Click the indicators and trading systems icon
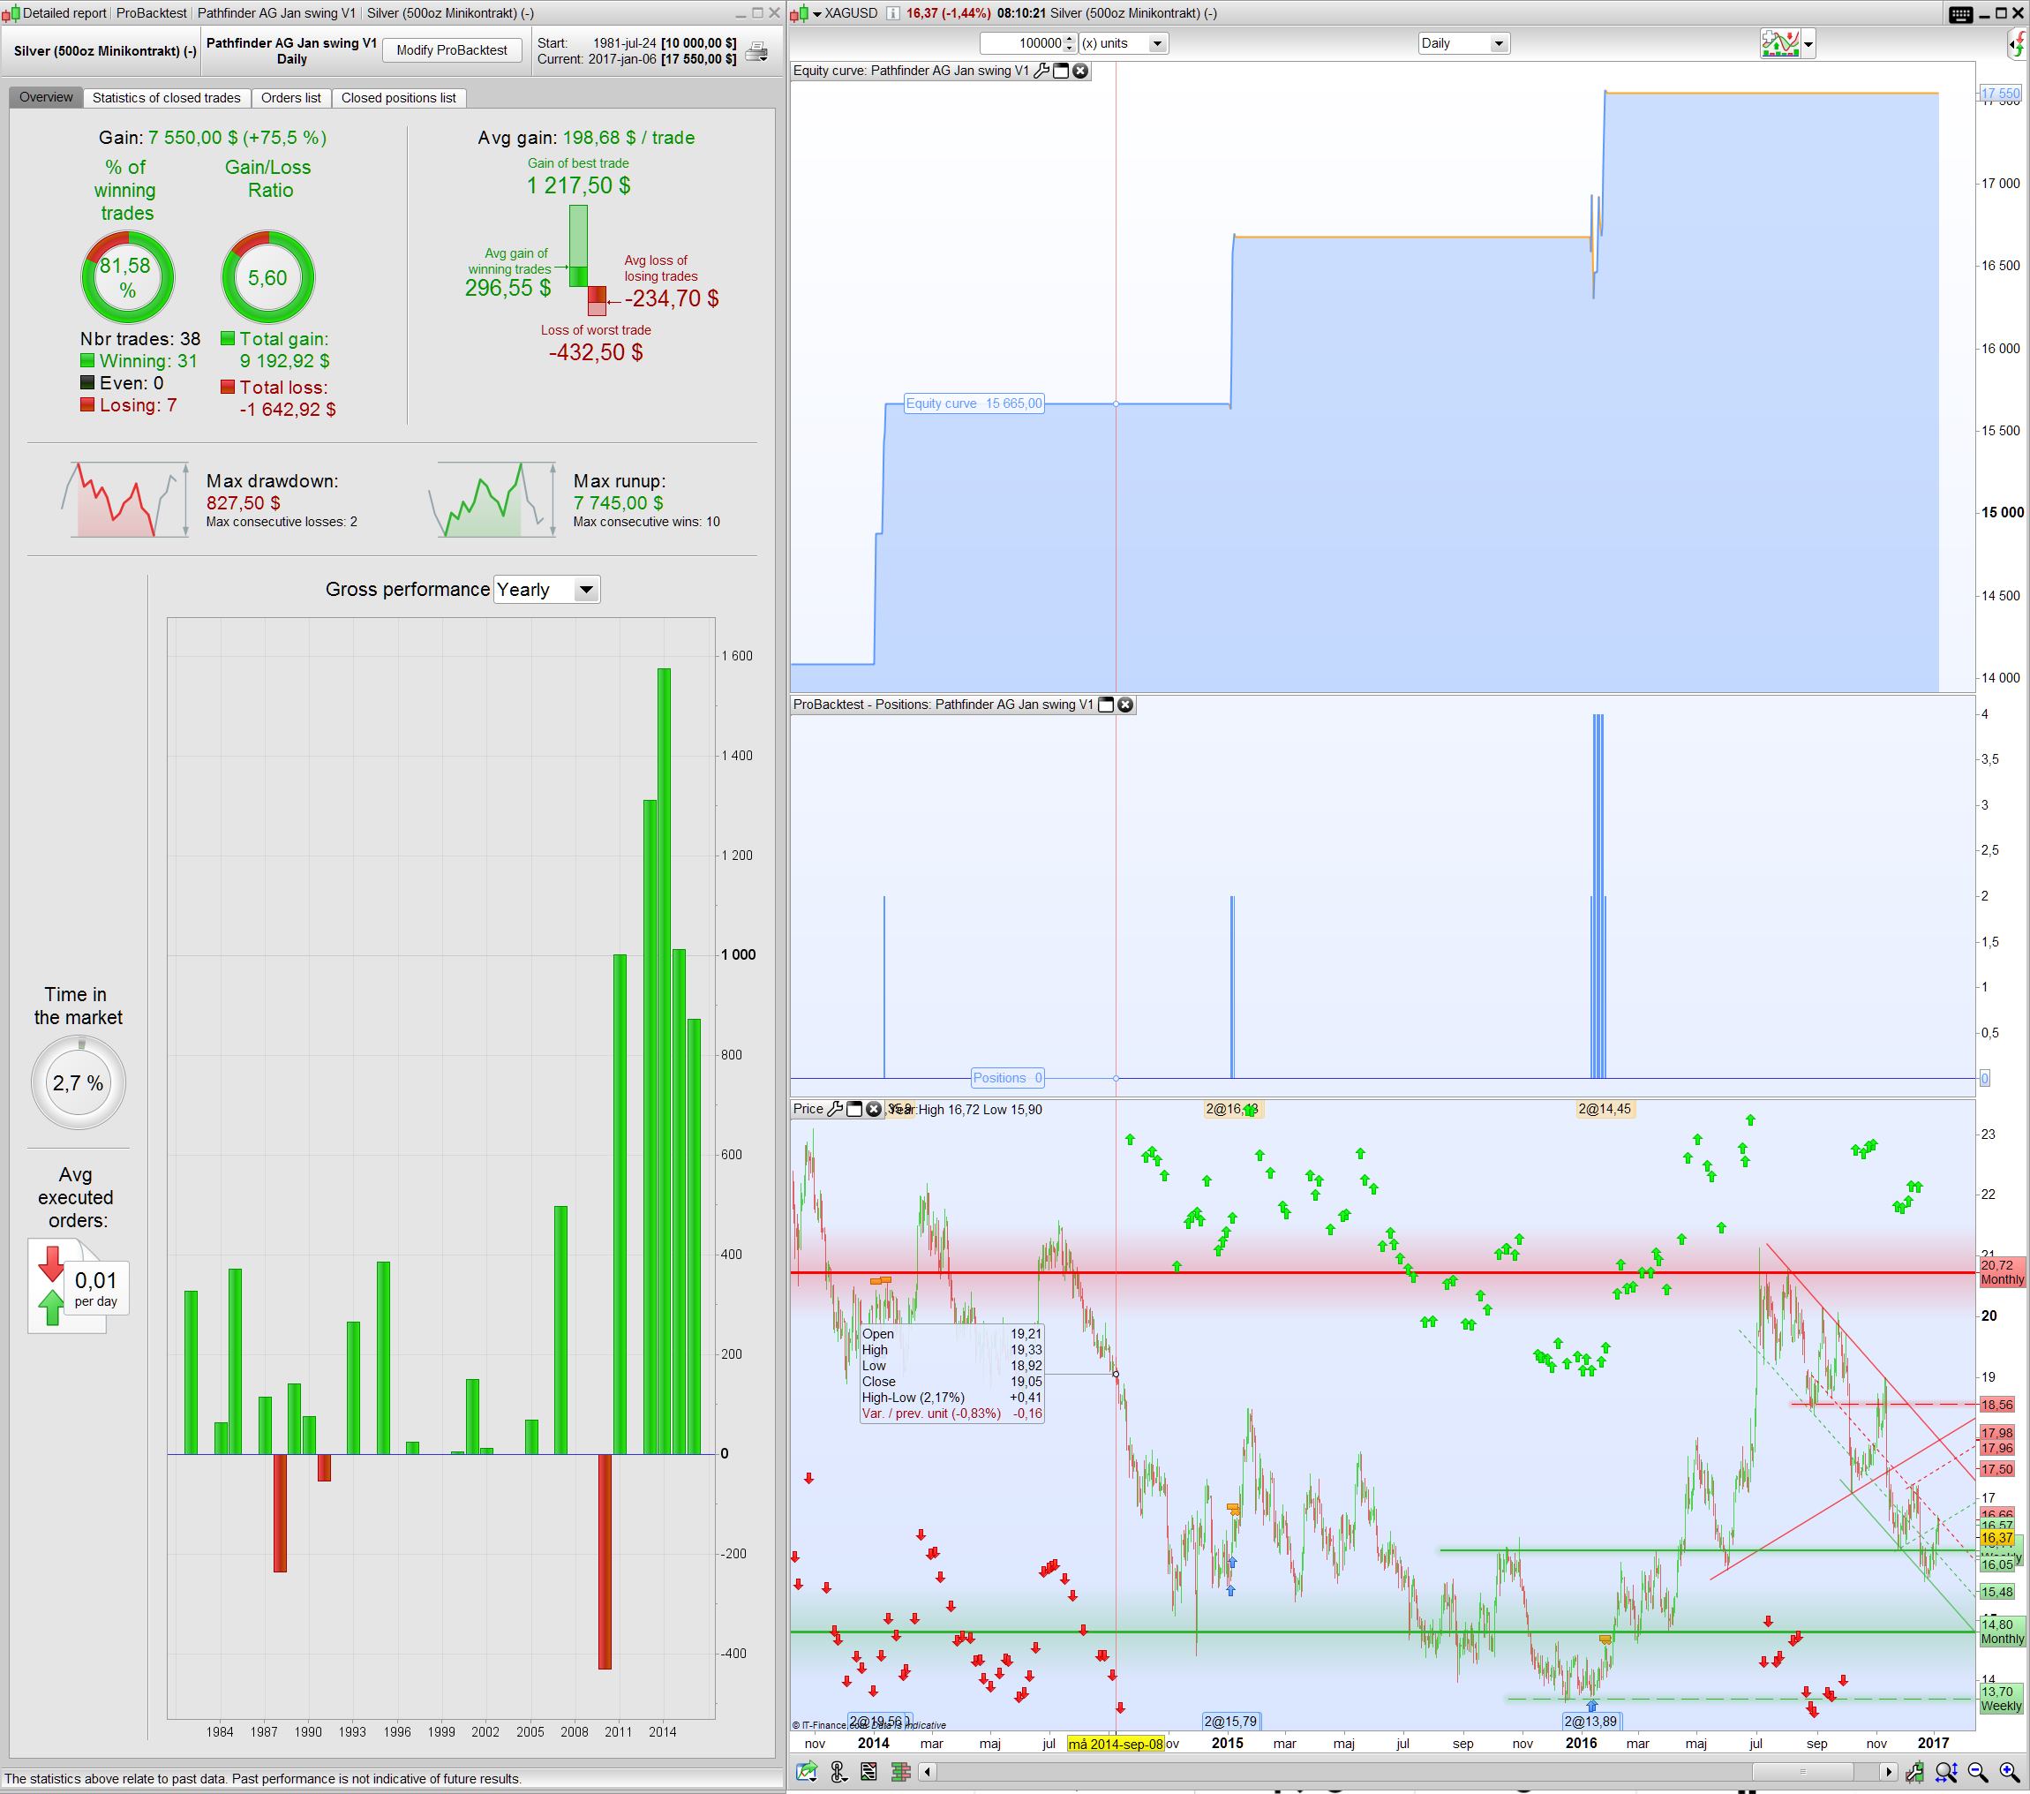 [x=1779, y=44]
